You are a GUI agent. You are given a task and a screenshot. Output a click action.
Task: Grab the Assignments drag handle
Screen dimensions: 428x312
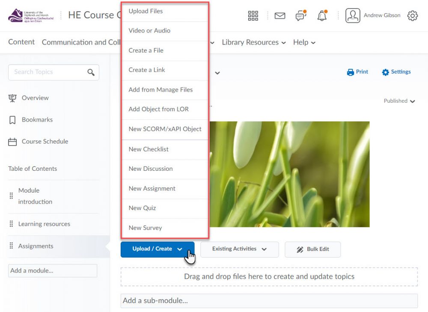[x=11, y=246]
